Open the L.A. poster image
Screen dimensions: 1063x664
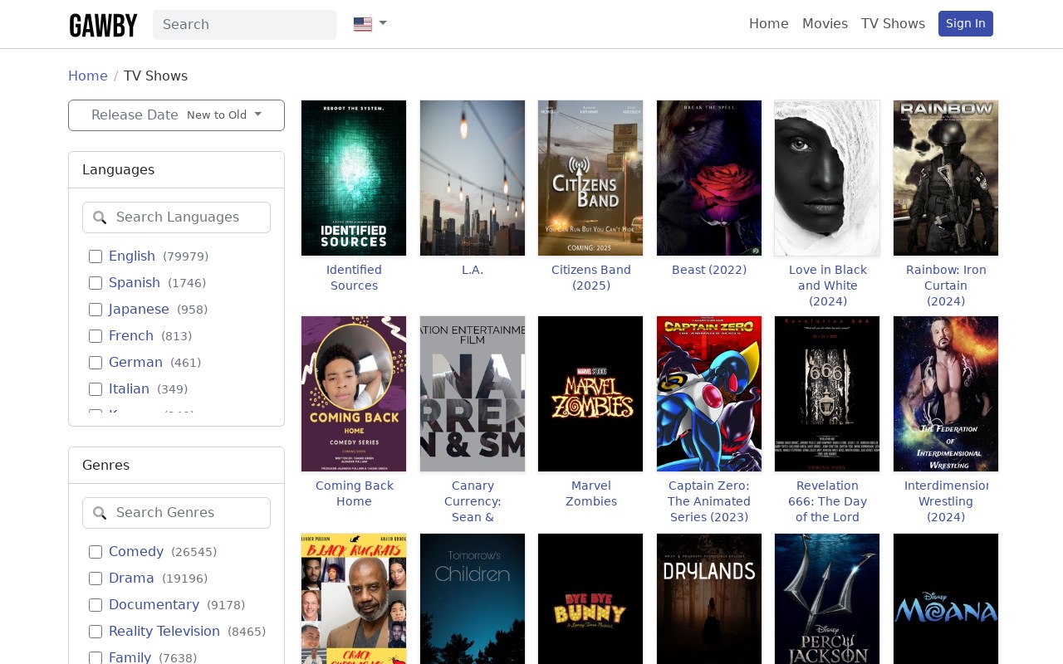[x=473, y=178]
